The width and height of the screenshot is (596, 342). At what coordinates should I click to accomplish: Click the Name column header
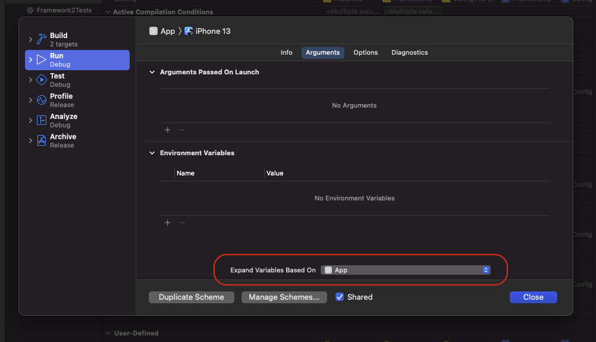click(x=186, y=173)
